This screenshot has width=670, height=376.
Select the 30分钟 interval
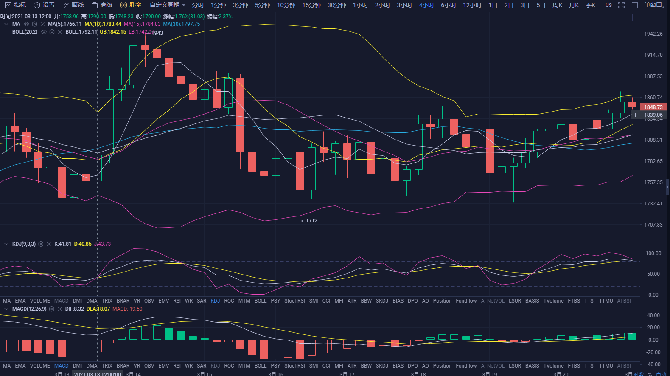point(336,5)
